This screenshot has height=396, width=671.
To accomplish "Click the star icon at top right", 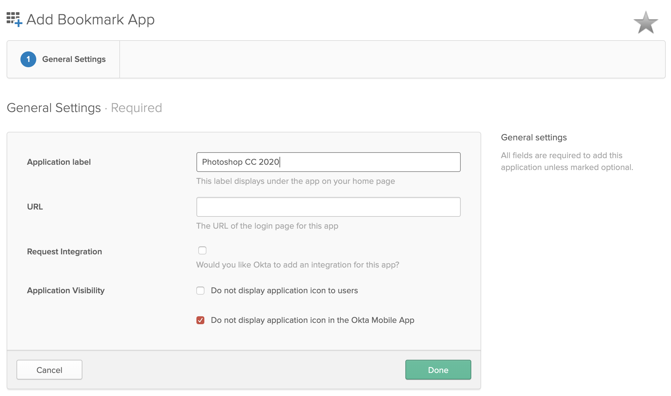I will 645,23.
